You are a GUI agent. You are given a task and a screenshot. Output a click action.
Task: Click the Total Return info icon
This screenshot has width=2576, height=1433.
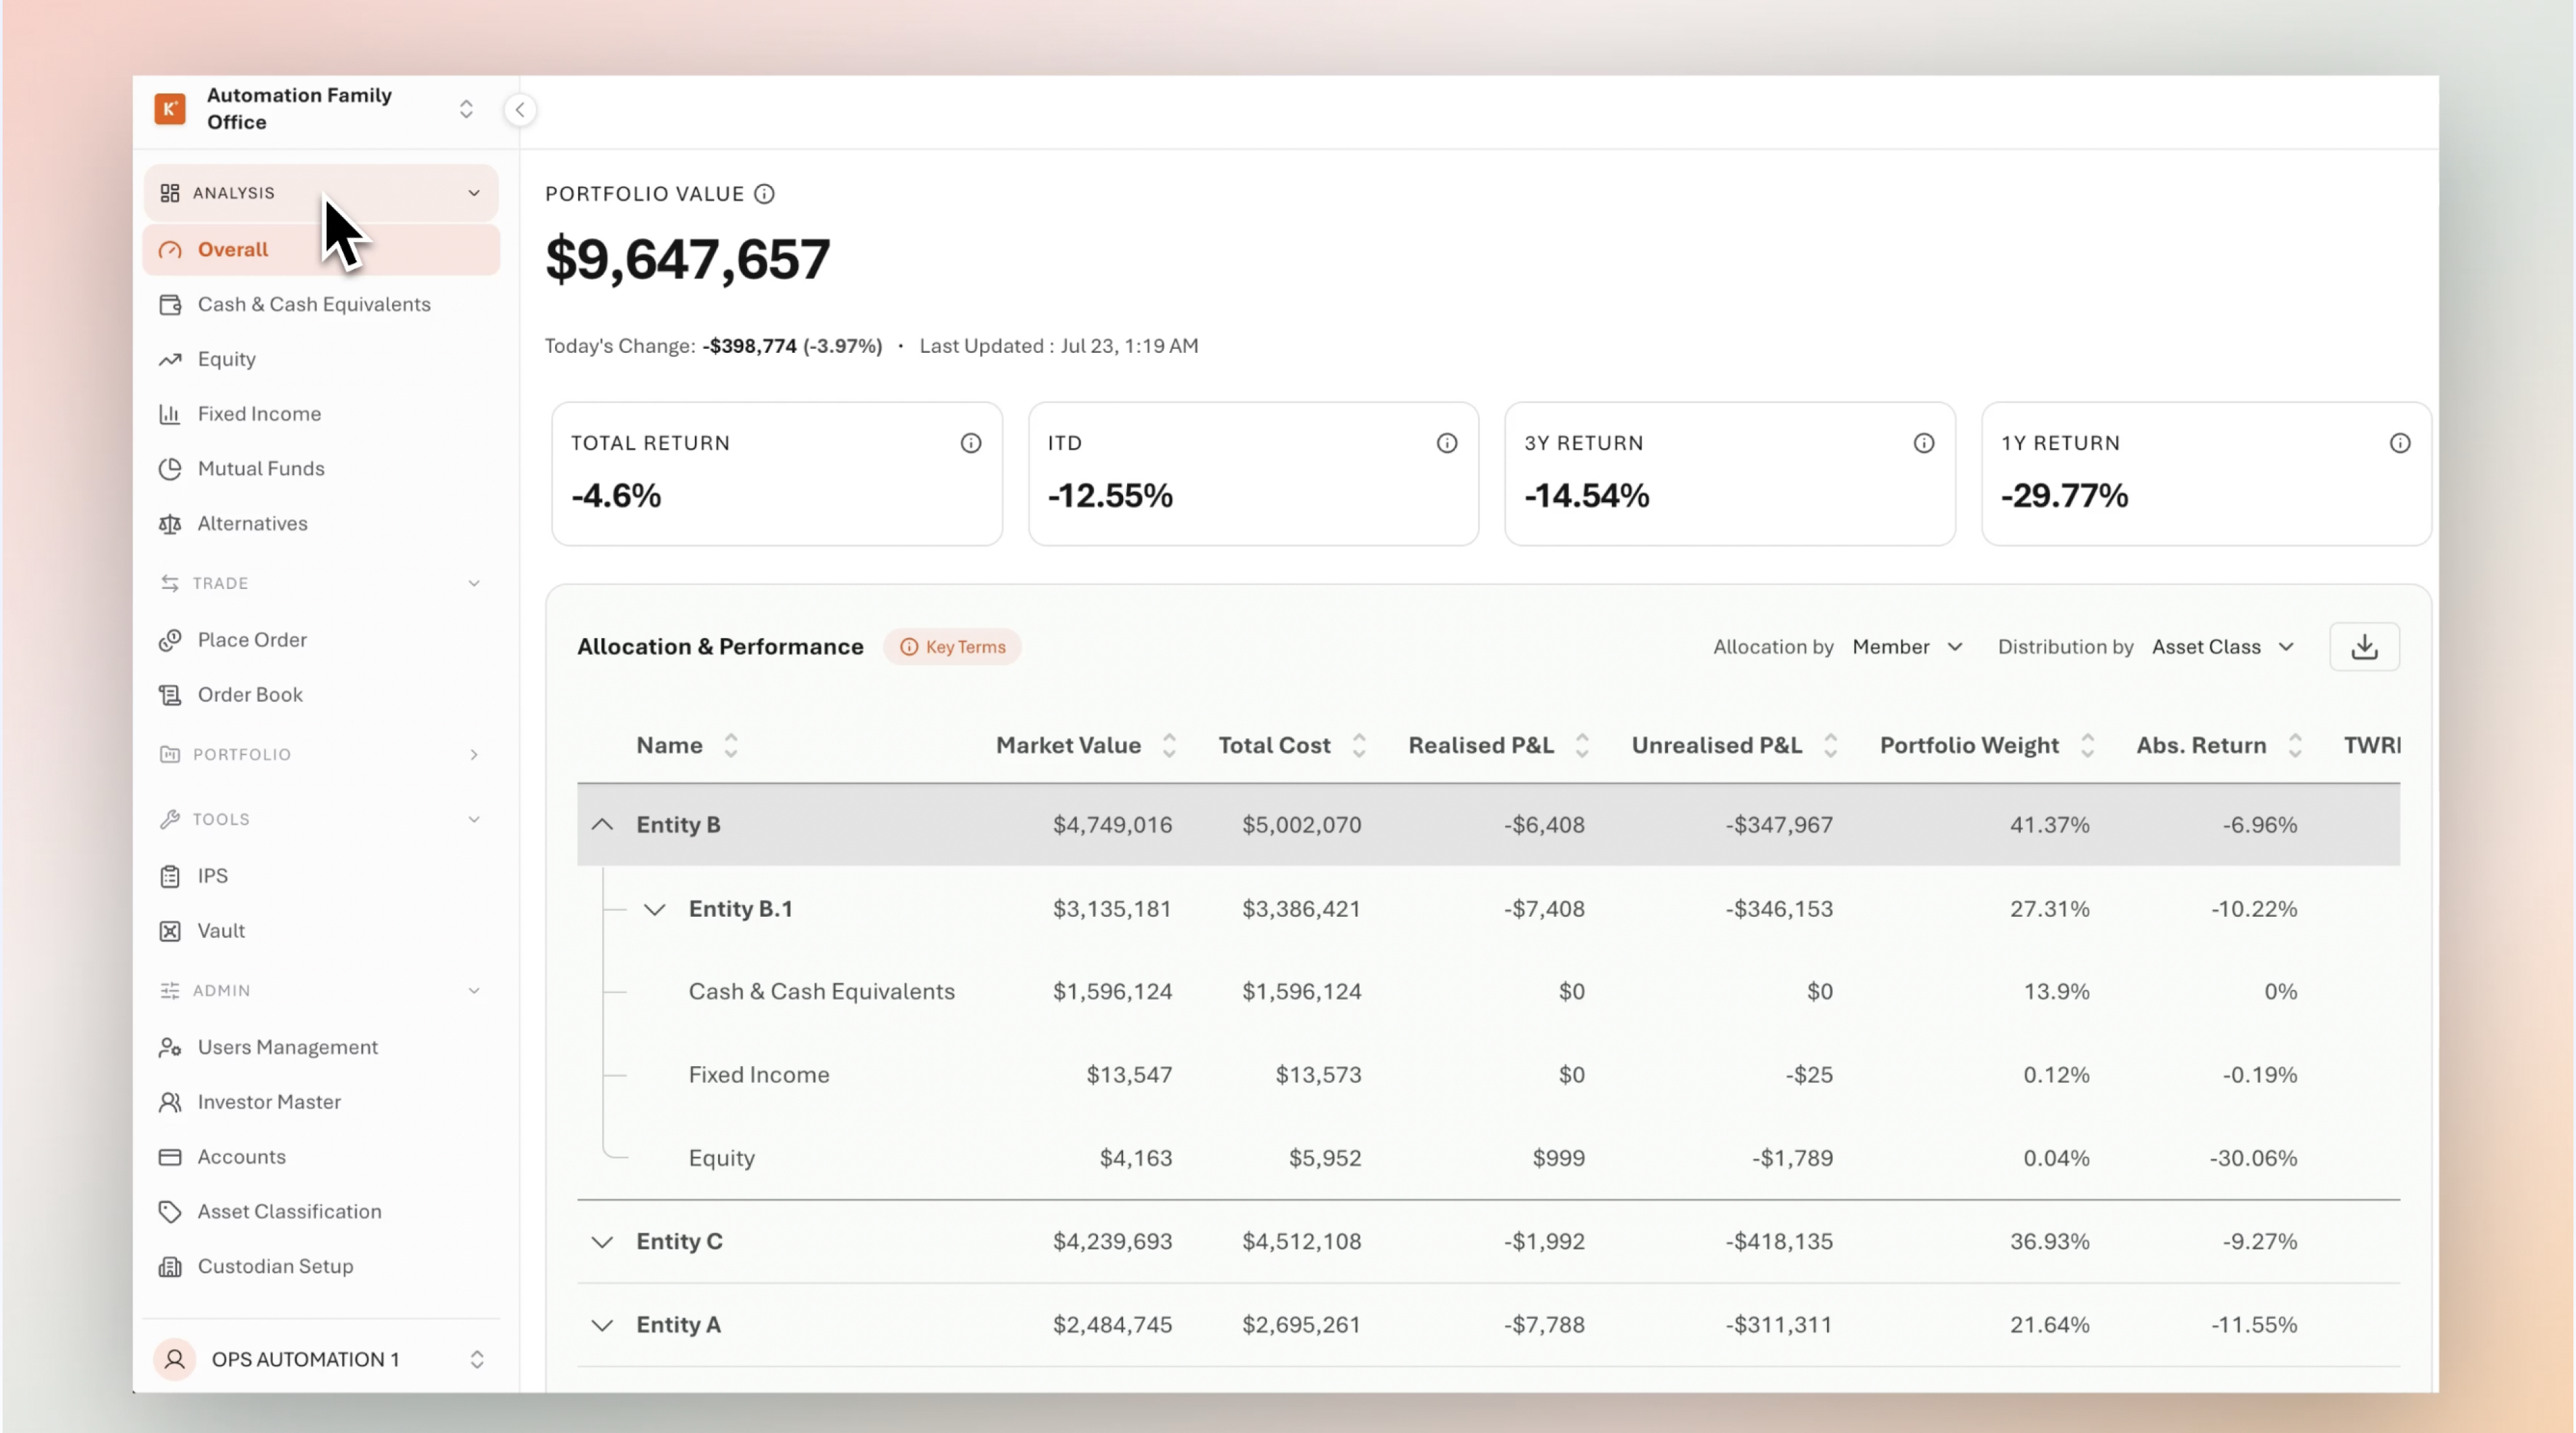click(x=971, y=444)
